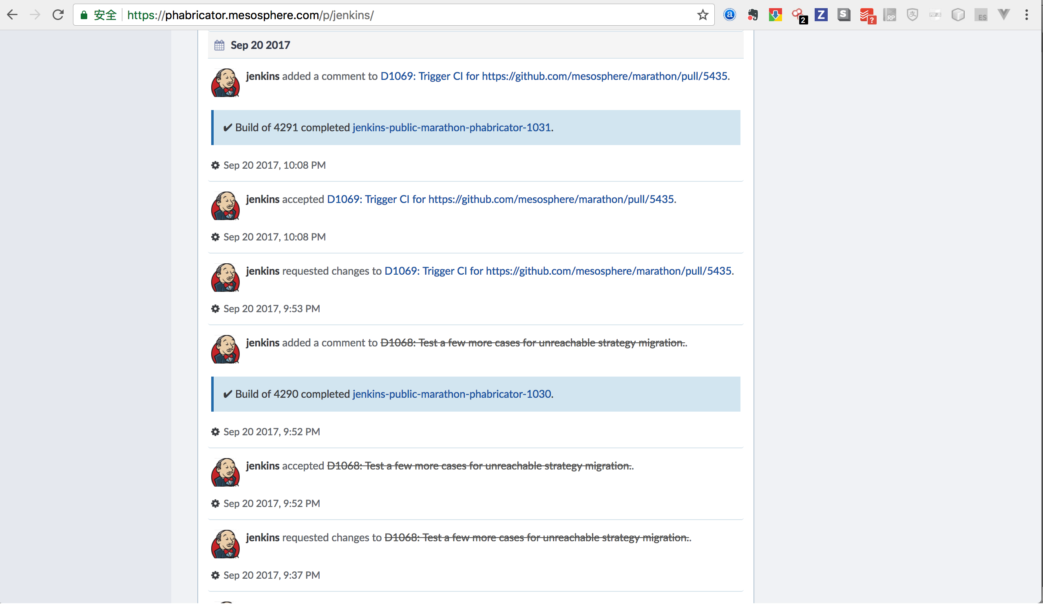Open D1069 link in 'requested changes' entry

tap(558, 271)
